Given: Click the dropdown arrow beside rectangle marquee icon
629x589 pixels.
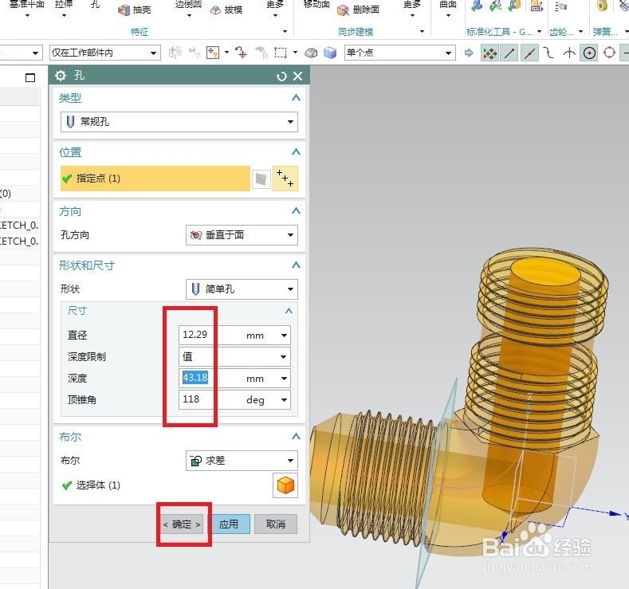Looking at the screenshot, I should tap(295, 53).
